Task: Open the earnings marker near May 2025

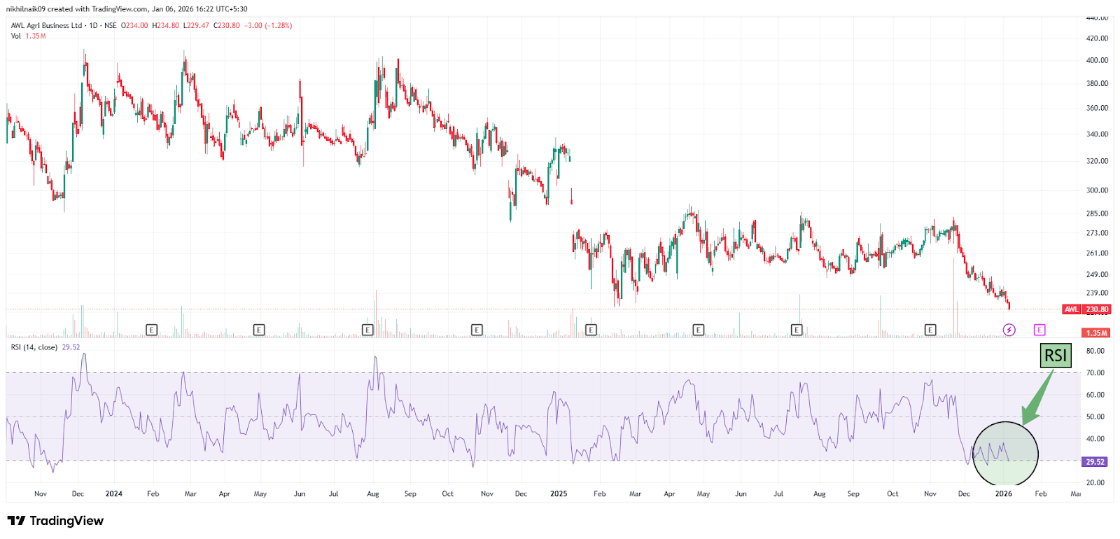Action: pos(698,330)
